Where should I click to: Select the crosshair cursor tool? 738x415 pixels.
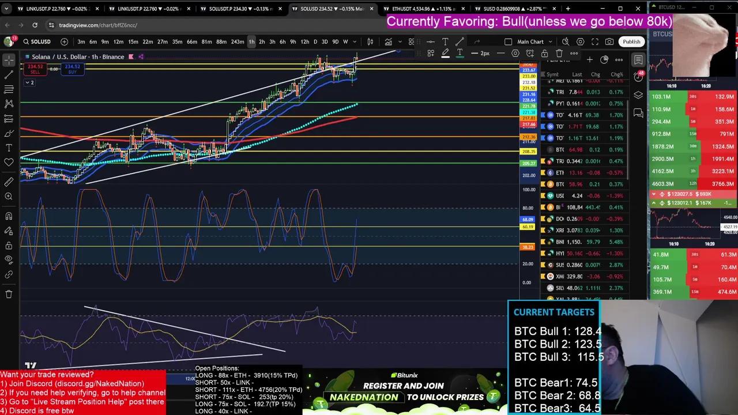tap(9, 61)
